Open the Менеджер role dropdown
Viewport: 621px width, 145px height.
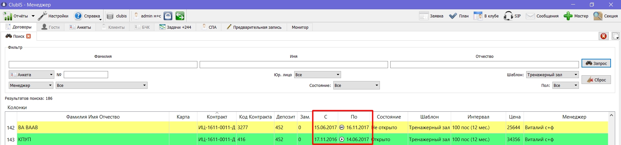click(x=31, y=85)
